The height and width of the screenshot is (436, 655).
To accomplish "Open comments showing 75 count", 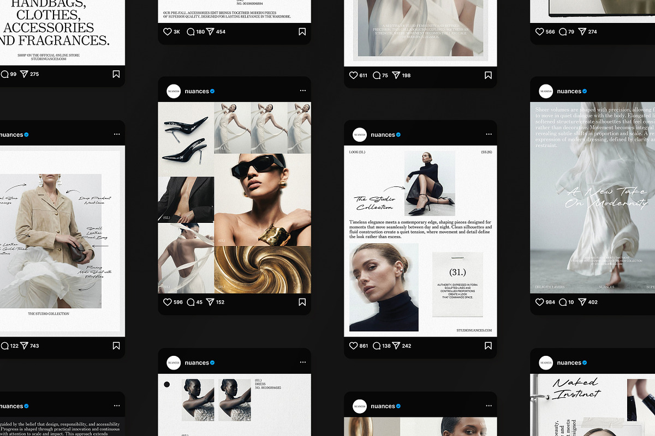I will (377, 75).
